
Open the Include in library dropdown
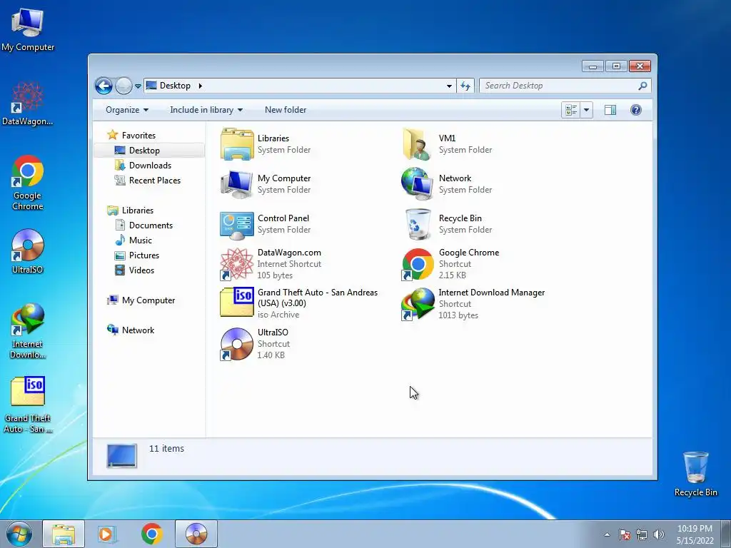pyautogui.click(x=206, y=110)
